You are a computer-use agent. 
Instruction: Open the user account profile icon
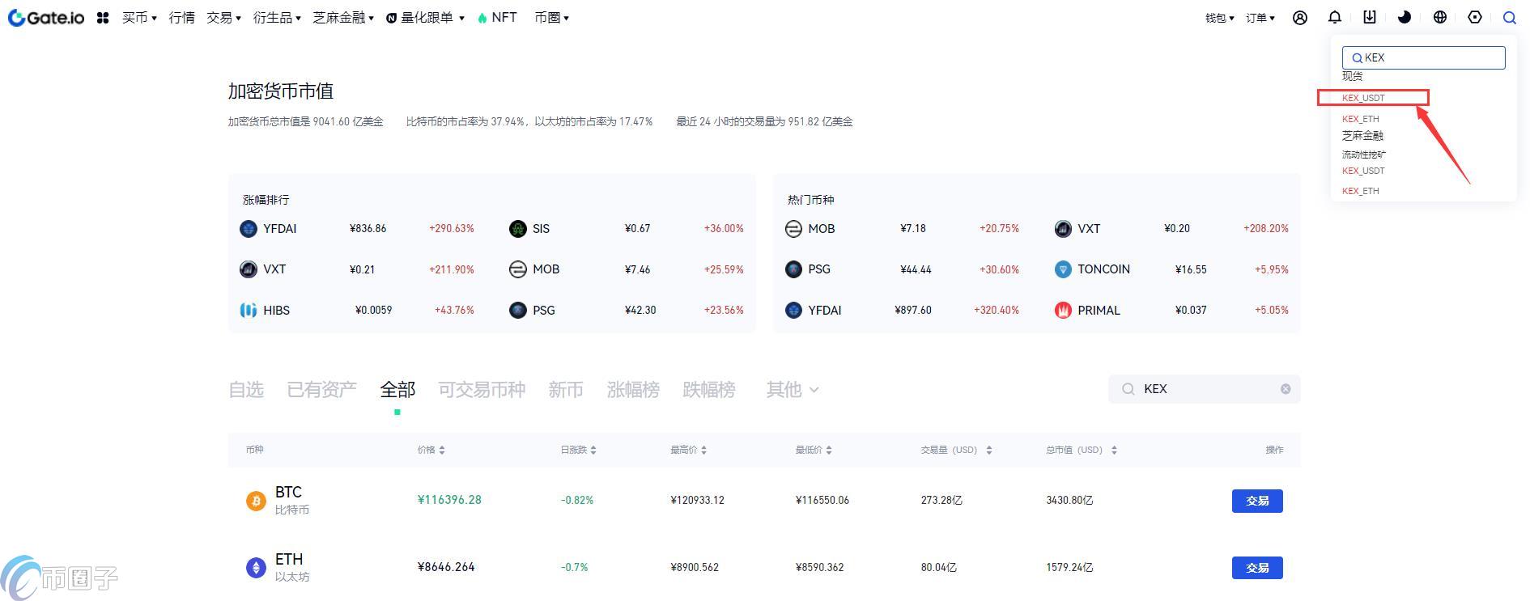1300,17
